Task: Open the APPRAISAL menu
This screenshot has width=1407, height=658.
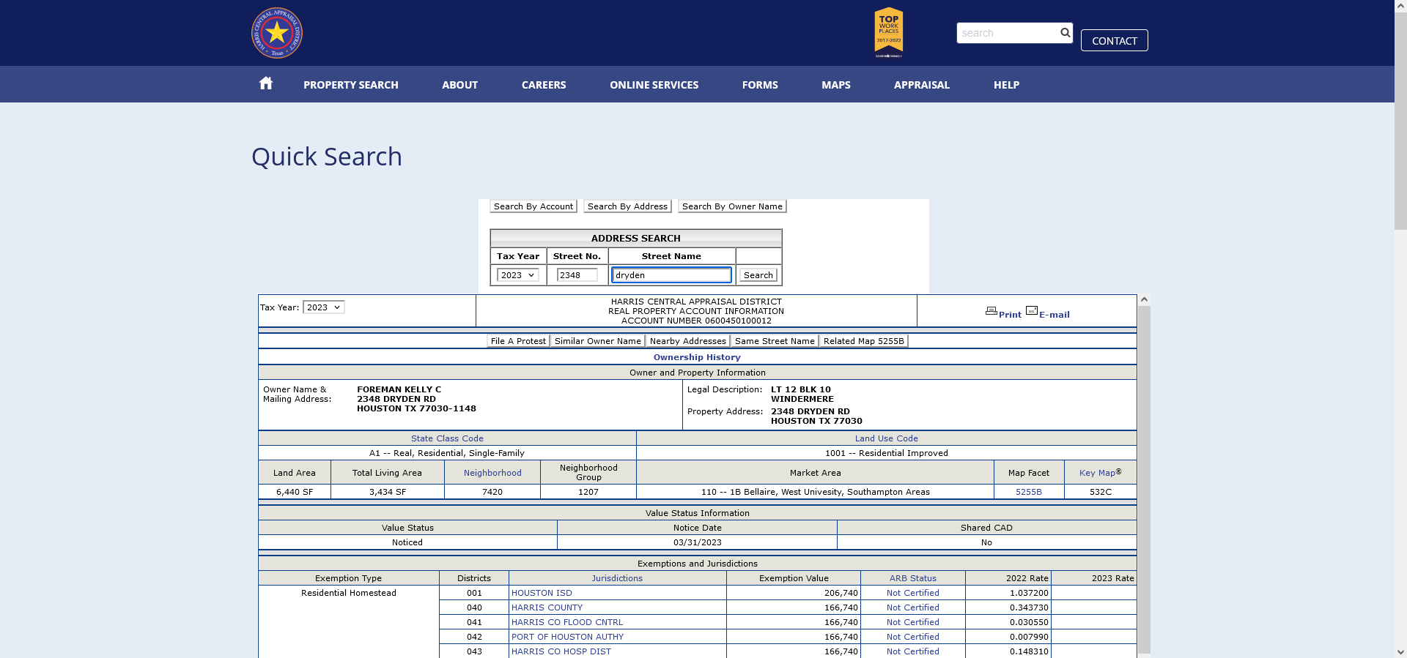Action: coord(922,85)
